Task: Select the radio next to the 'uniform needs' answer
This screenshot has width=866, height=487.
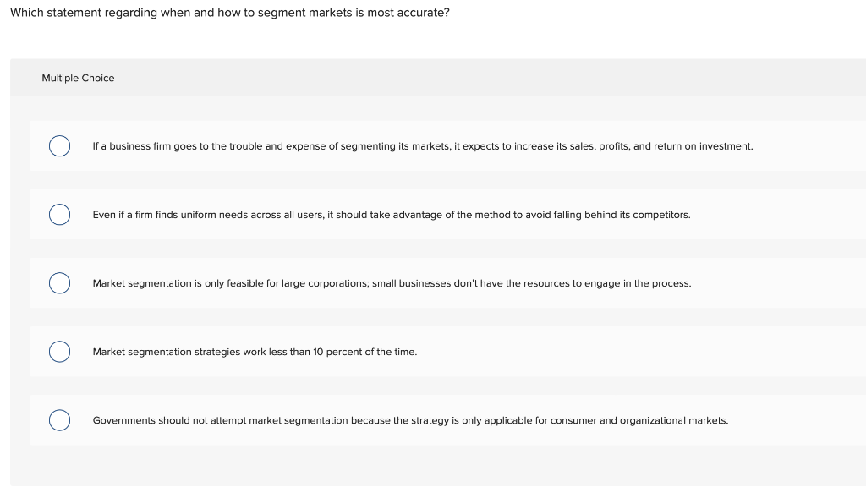Action: point(59,214)
